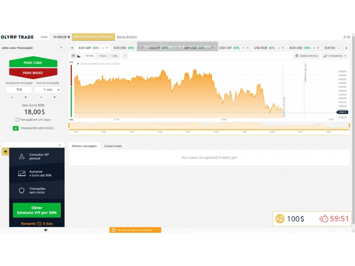The height and width of the screenshot is (266, 355).
Task: Select the EUR USD asset tab
Action: coord(124,48)
